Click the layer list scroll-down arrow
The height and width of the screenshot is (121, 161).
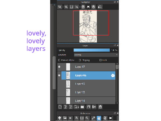coord(117,103)
